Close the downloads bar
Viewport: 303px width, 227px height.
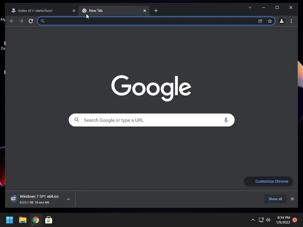point(292,199)
